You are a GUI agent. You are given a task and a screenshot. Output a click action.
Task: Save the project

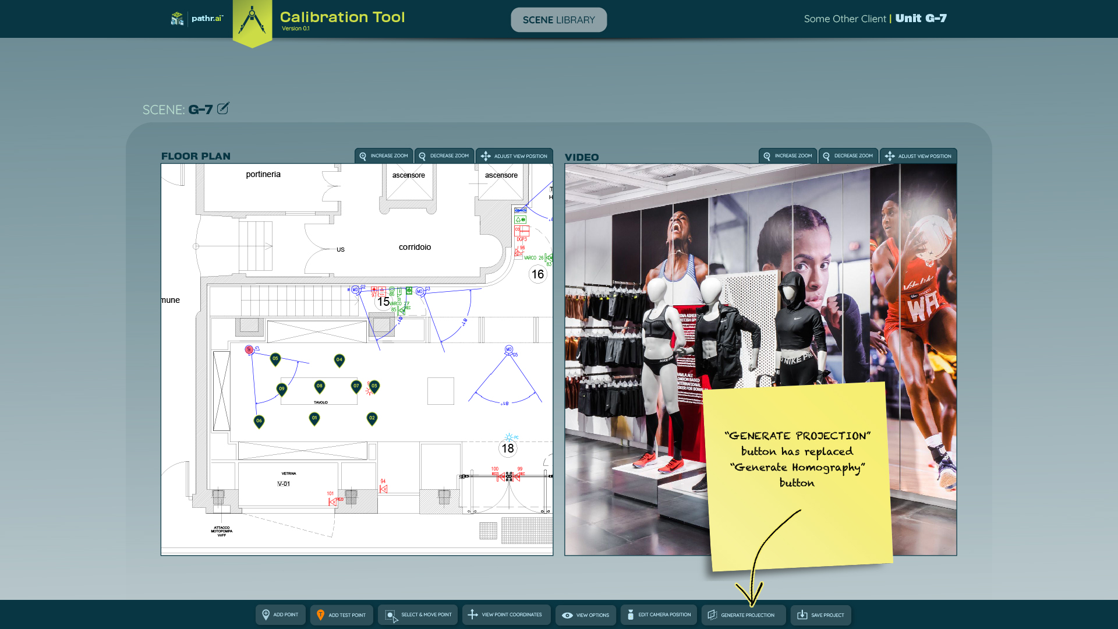coord(820,615)
